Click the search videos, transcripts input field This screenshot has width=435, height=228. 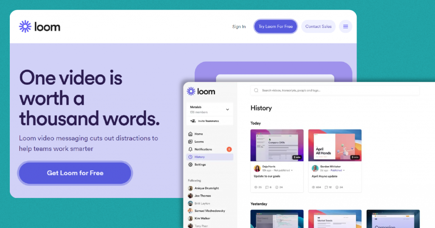(335, 91)
